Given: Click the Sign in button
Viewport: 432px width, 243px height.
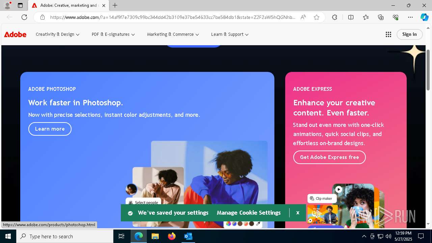Looking at the screenshot, I should point(409,34).
